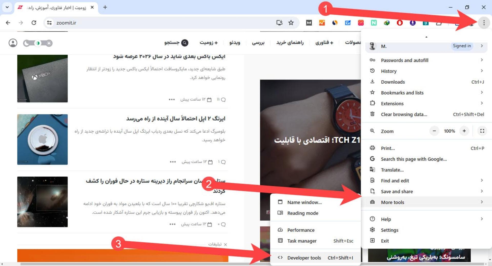Viewport: 492px width, 266px height.
Task: Open the three-dots options under the AirTag article
Action: pyautogui.click(x=173, y=162)
